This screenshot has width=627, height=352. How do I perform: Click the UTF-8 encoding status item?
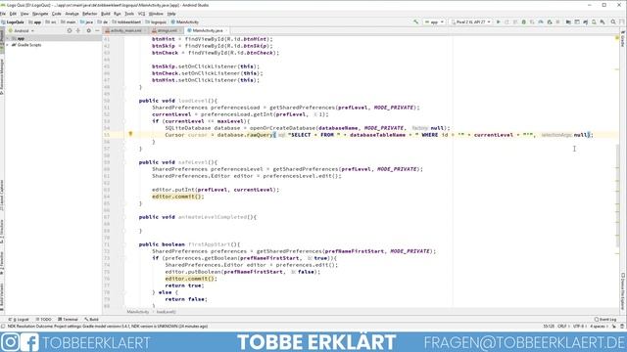pyautogui.click(x=579, y=327)
